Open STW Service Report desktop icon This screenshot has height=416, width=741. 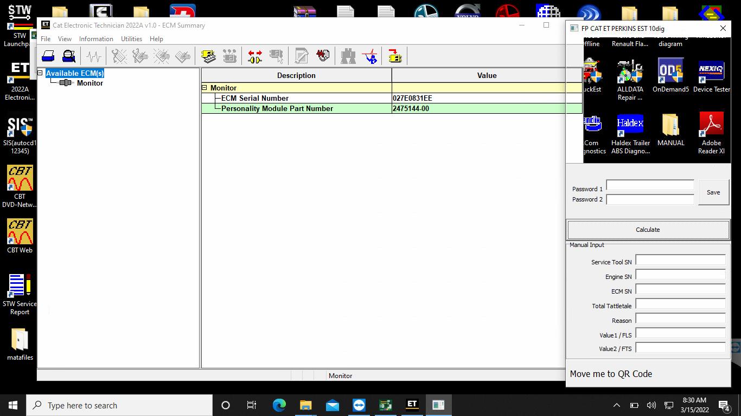coord(20,294)
